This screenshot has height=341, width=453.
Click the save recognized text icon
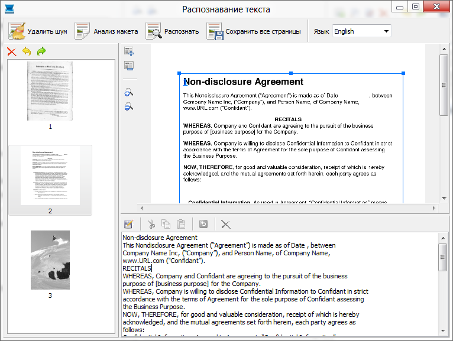[129, 224]
